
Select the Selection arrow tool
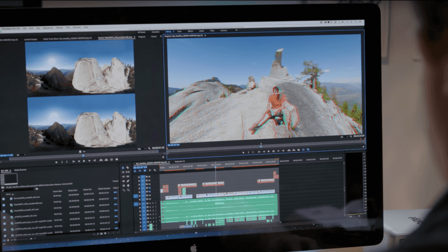123,168
